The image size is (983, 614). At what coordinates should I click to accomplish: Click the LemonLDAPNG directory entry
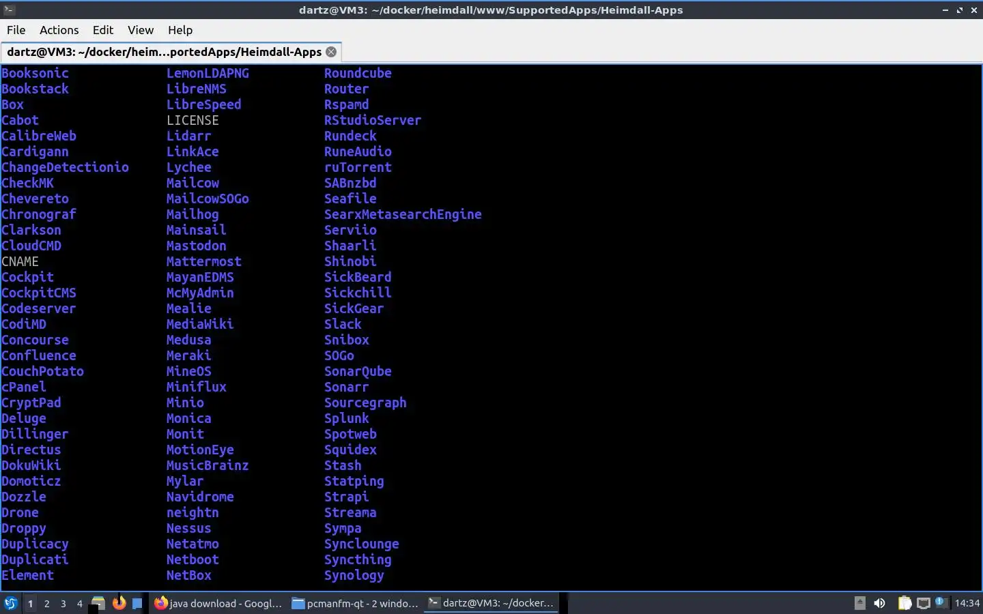click(208, 73)
